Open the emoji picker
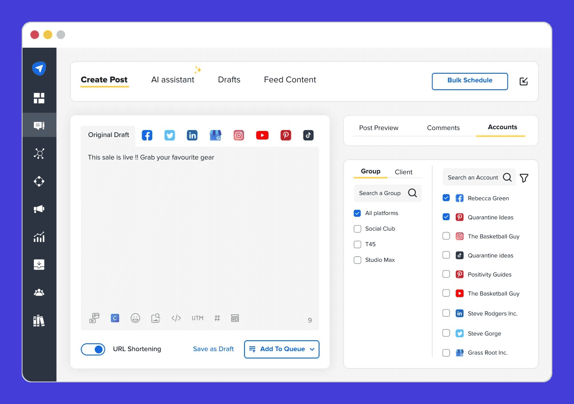The height and width of the screenshot is (404, 574). pos(135,318)
